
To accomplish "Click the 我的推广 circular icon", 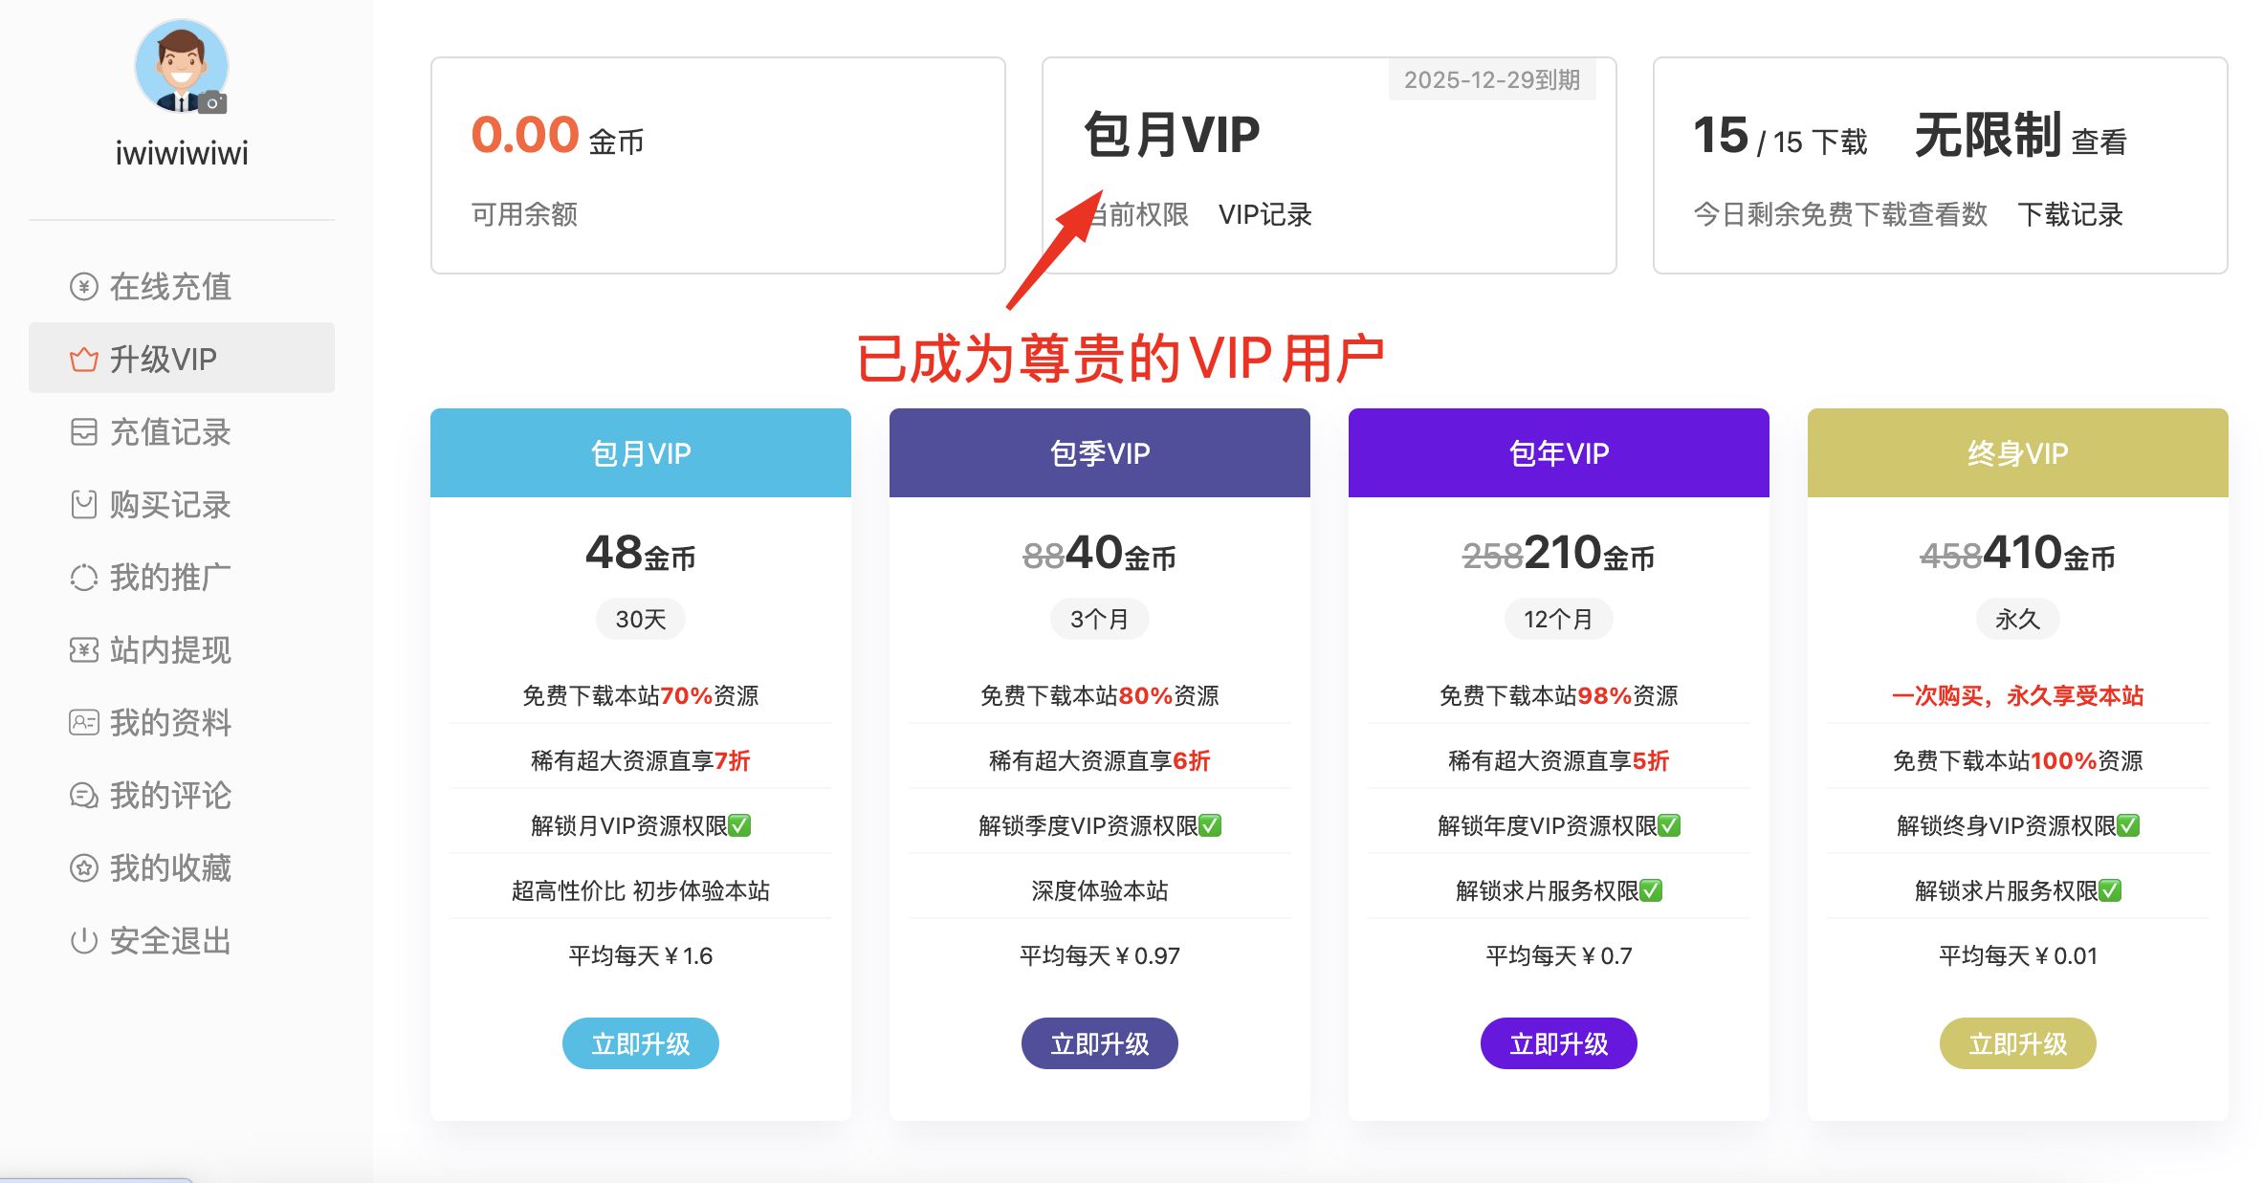I will pos(84,578).
